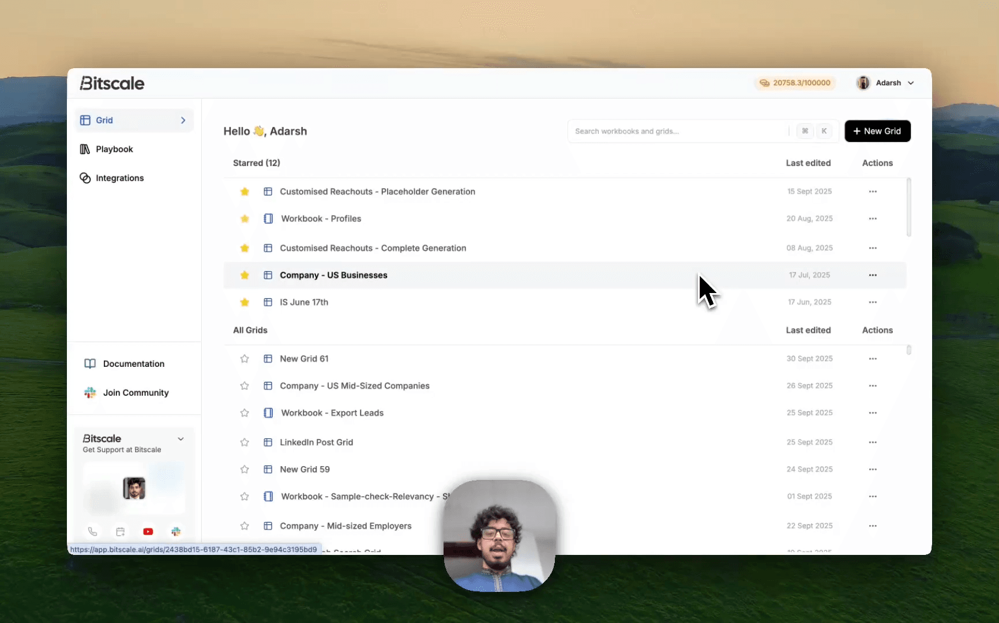999x623 pixels.
Task: Click the All Grids heading
Action: [250, 331]
